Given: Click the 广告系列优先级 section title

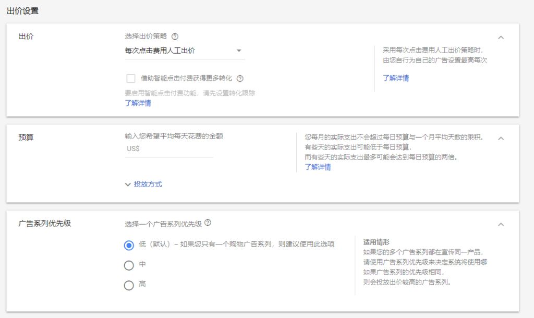Looking at the screenshot, I should (44, 223).
